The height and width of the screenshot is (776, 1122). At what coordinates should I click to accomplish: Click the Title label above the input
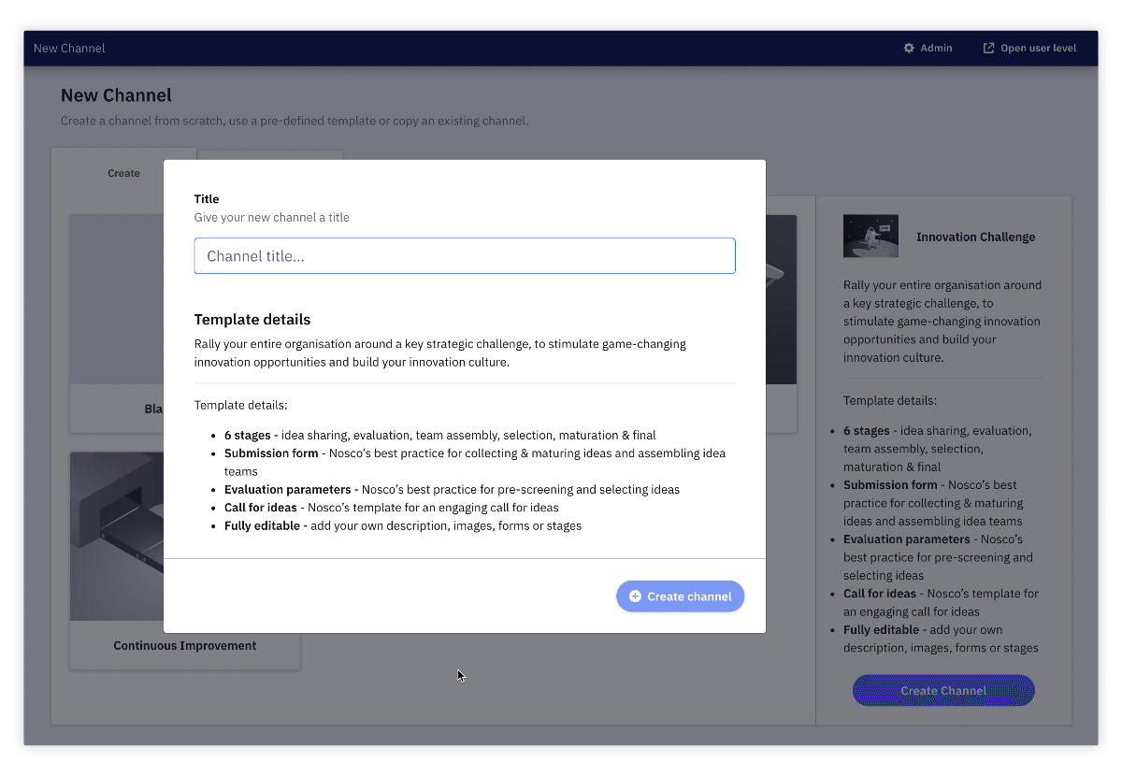[x=207, y=199]
